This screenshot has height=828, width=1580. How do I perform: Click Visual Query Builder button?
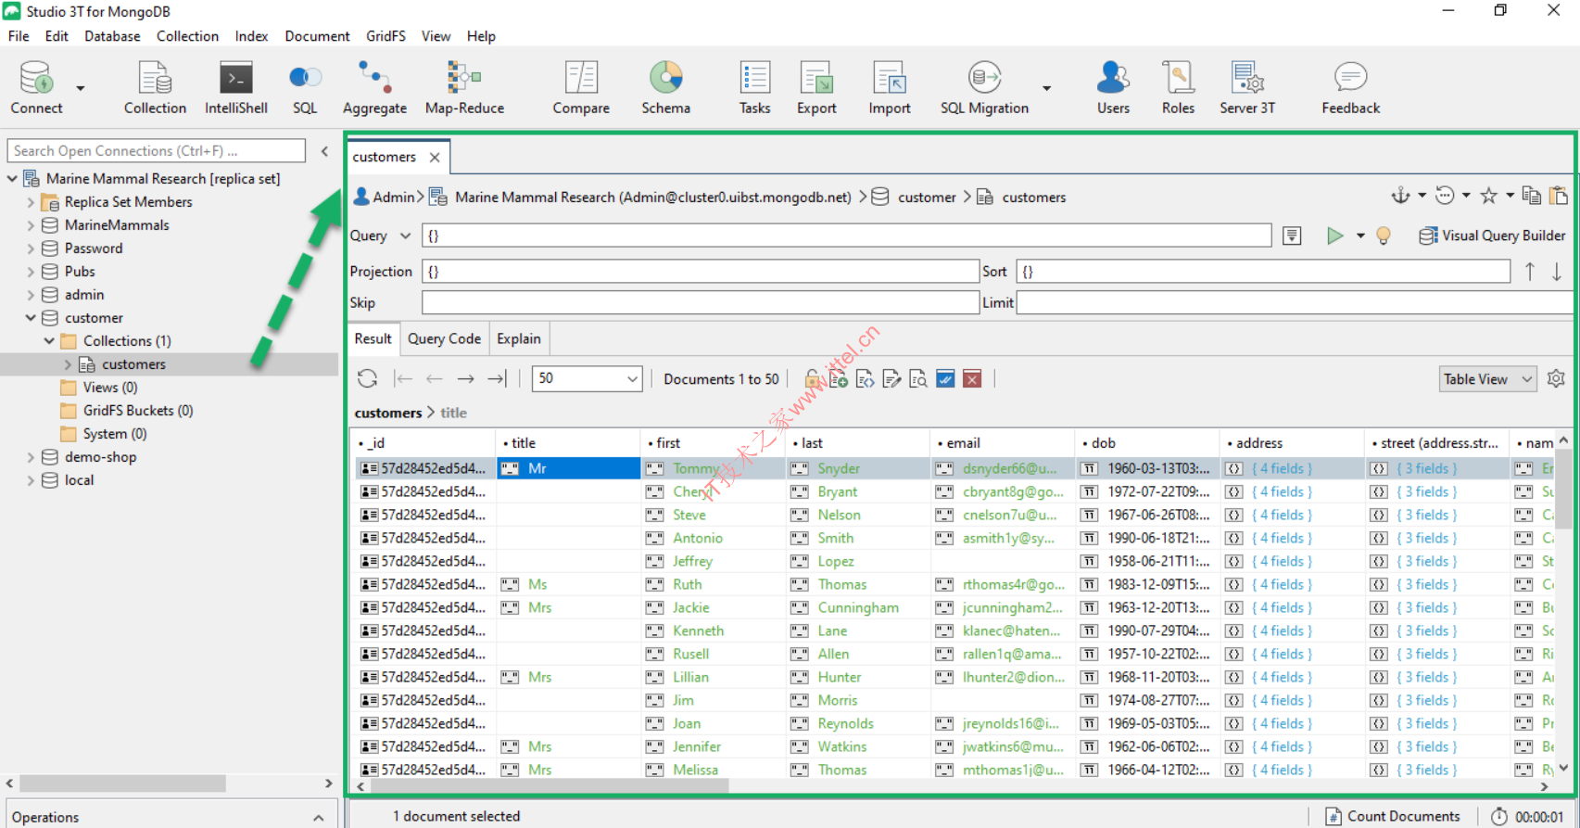click(x=1492, y=236)
